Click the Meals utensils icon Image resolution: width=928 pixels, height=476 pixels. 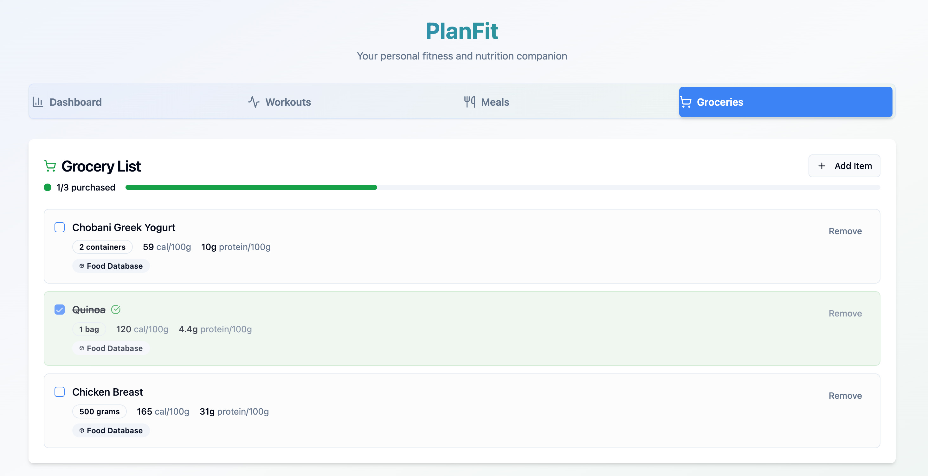point(469,102)
